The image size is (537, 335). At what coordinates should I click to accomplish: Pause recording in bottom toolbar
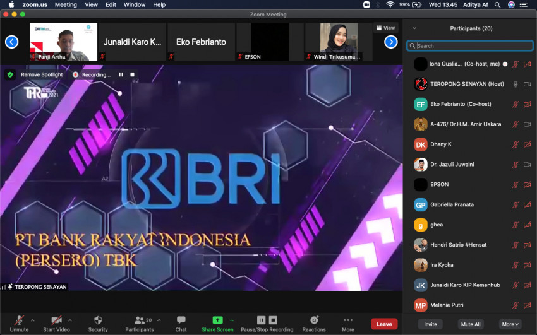point(261,320)
